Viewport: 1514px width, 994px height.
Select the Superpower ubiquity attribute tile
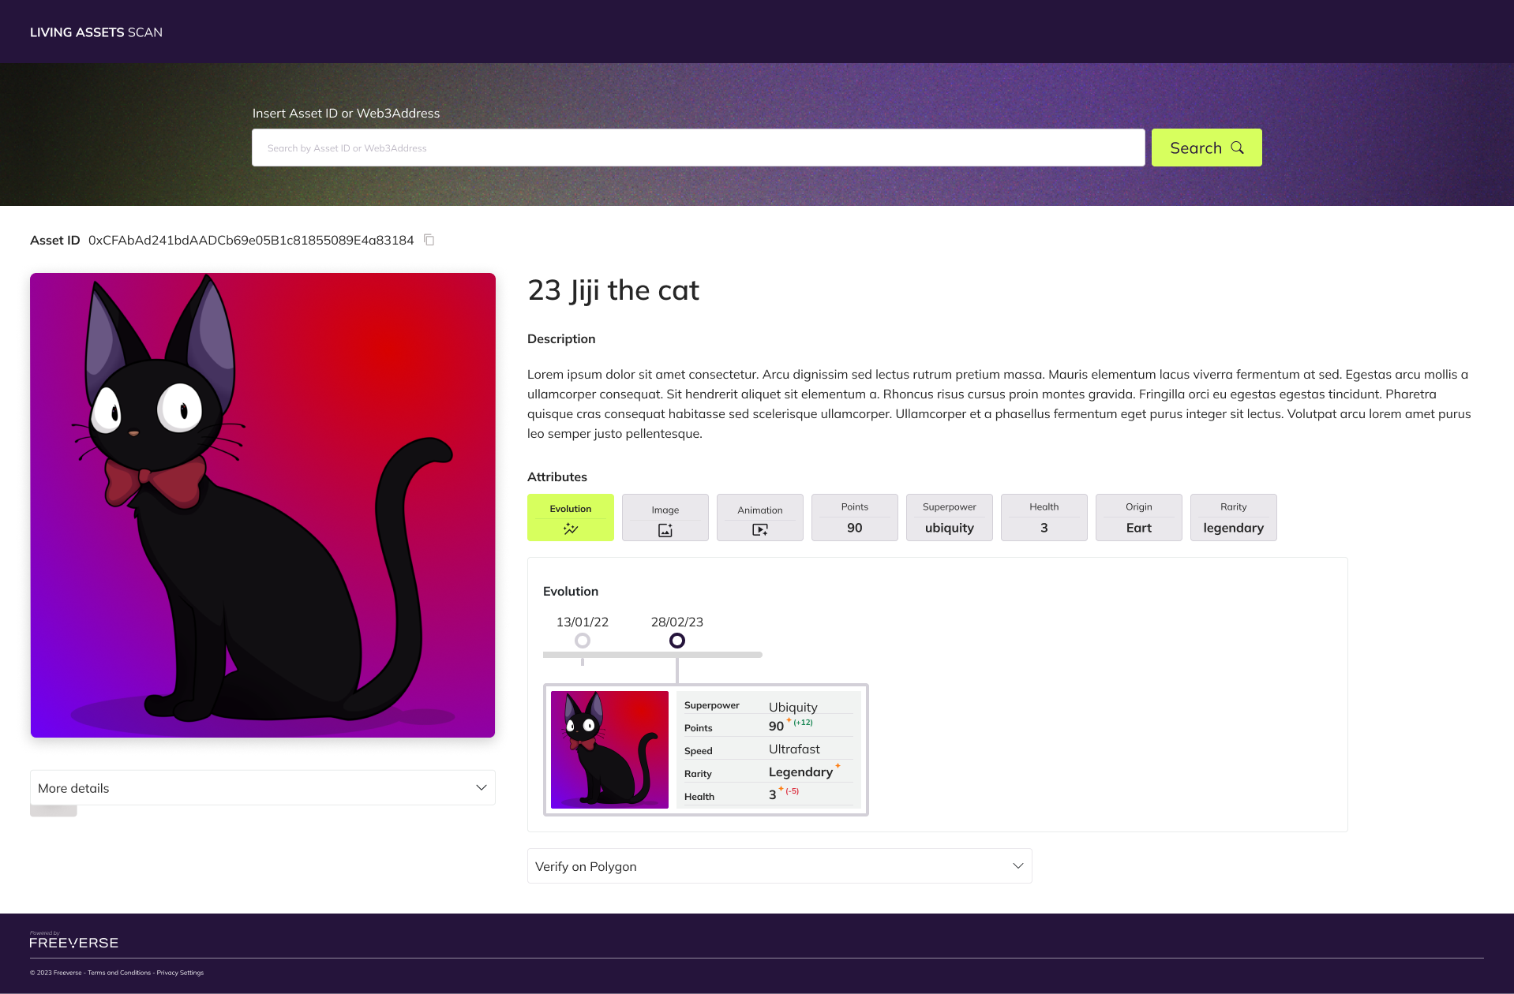[950, 518]
